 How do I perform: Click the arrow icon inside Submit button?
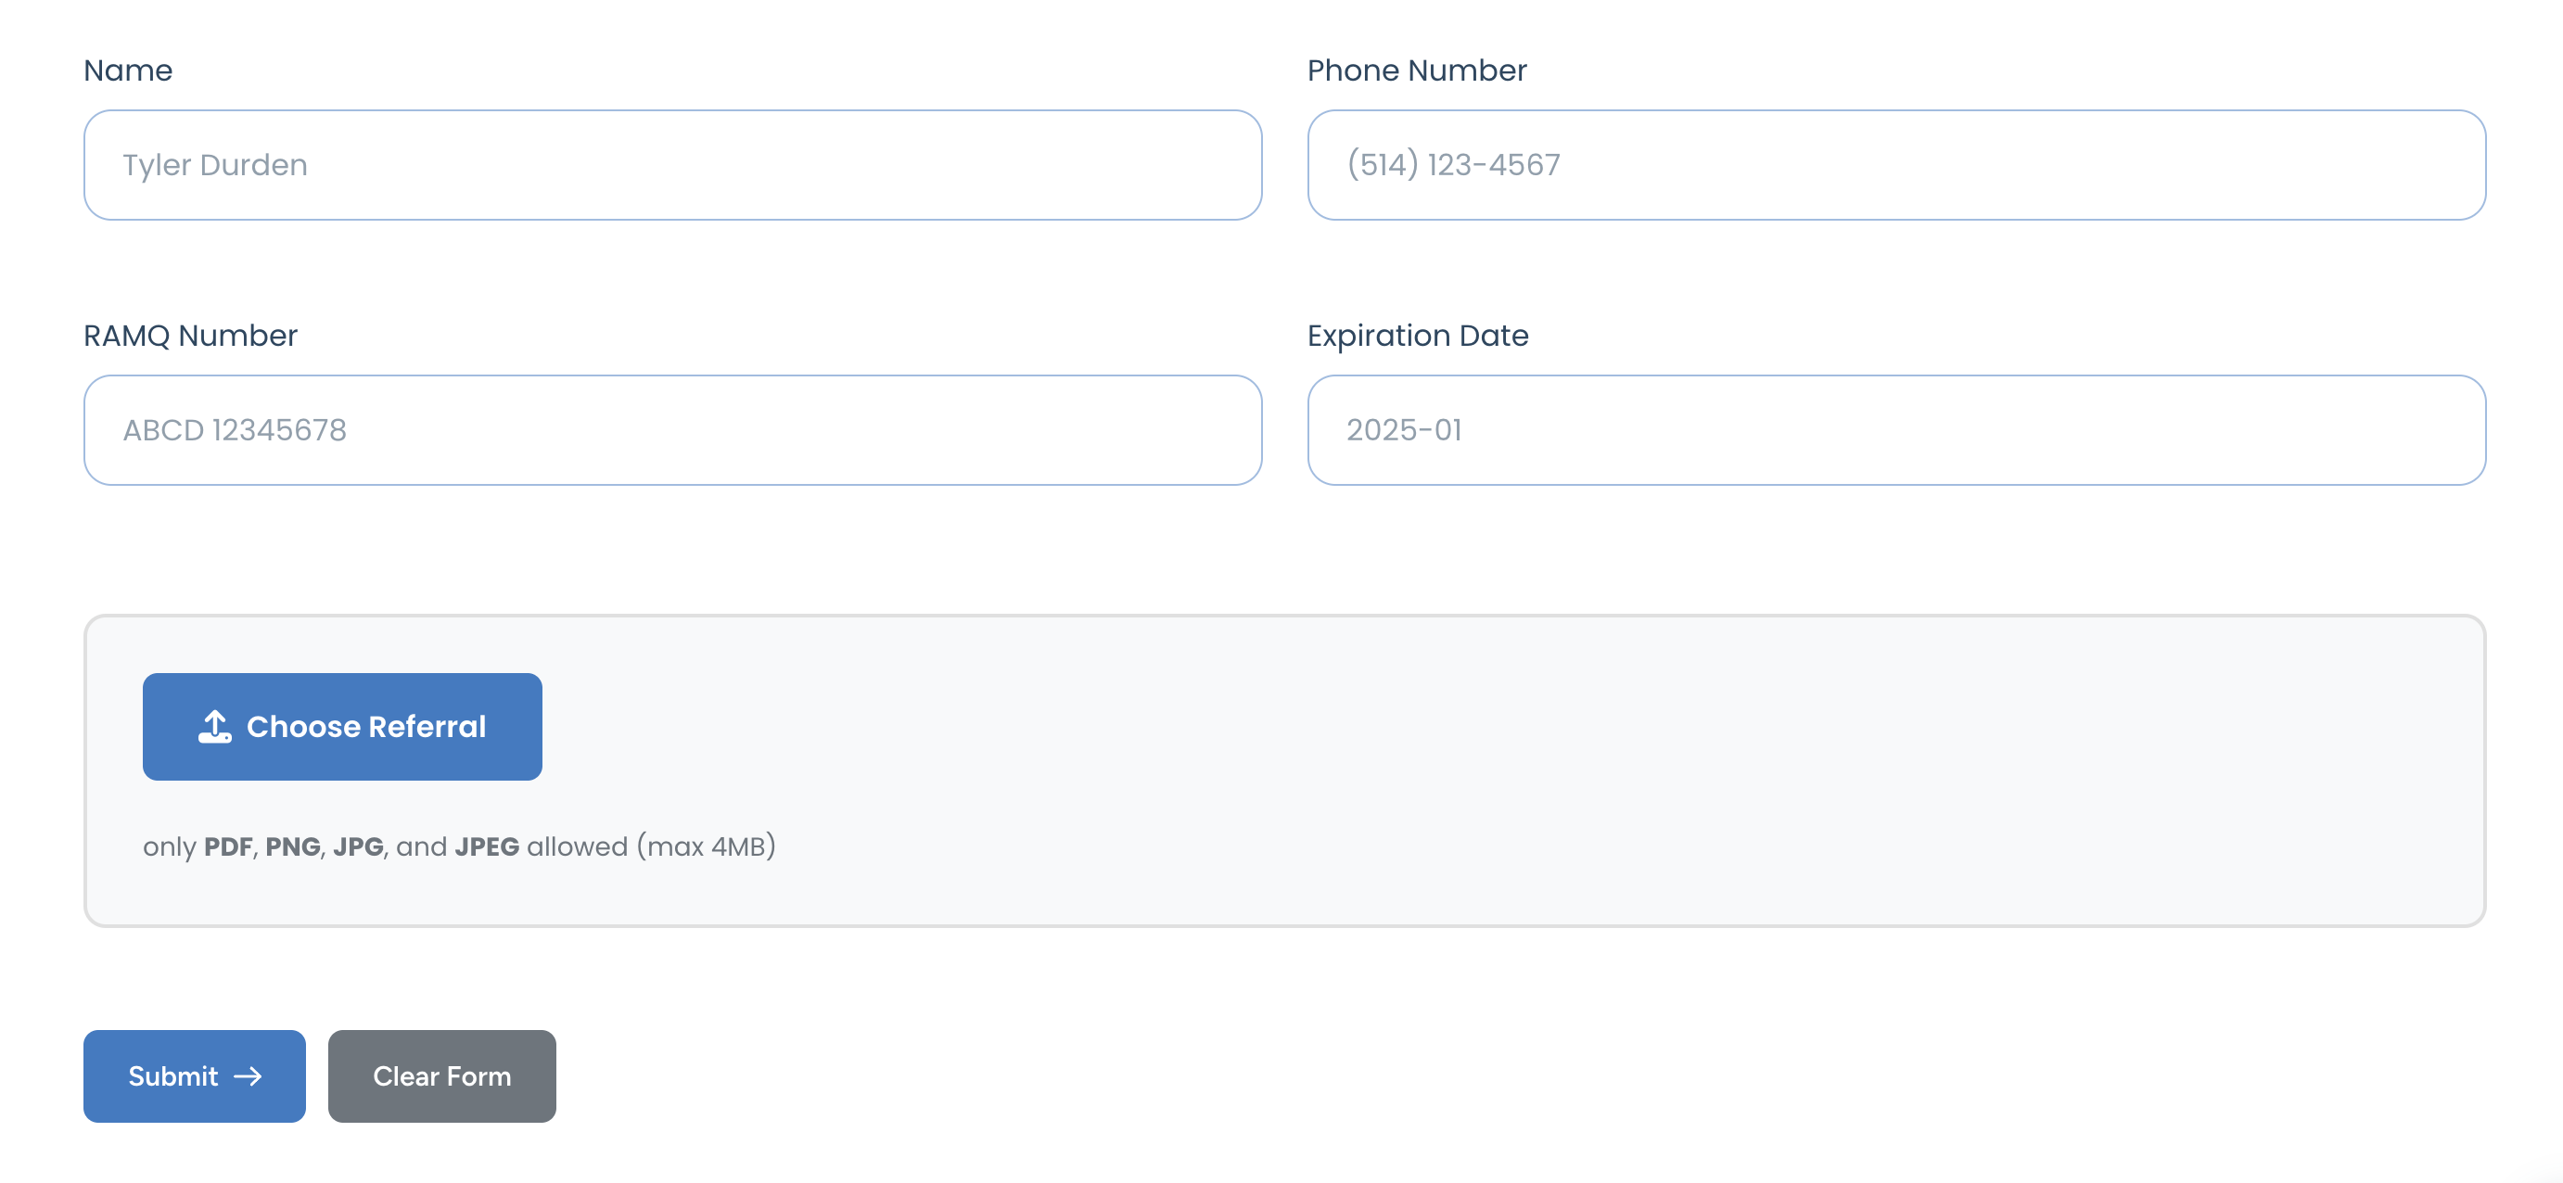coord(247,1075)
